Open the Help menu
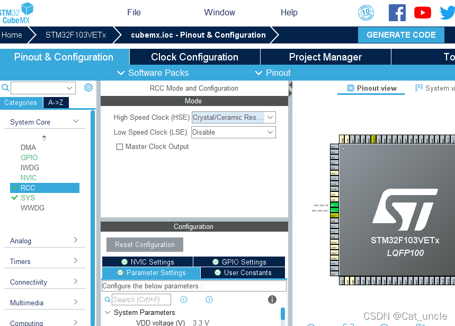 tap(289, 13)
